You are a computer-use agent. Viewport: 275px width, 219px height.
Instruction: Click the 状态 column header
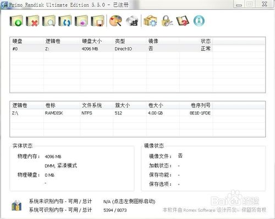(196, 41)
